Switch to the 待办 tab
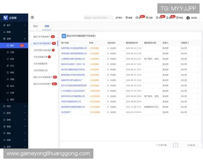This screenshot has height=162, width=203. click(x=35, y=26)
